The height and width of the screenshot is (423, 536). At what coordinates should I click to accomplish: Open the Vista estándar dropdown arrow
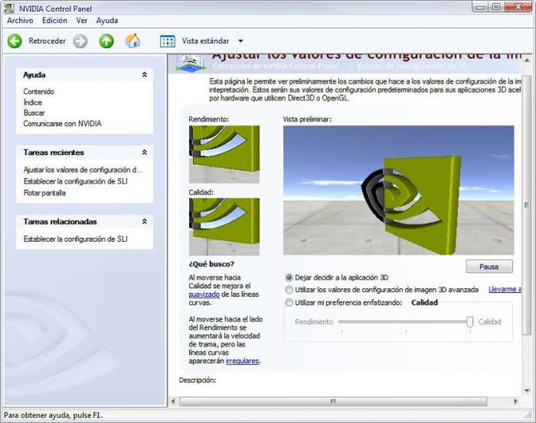pos(240,41)
